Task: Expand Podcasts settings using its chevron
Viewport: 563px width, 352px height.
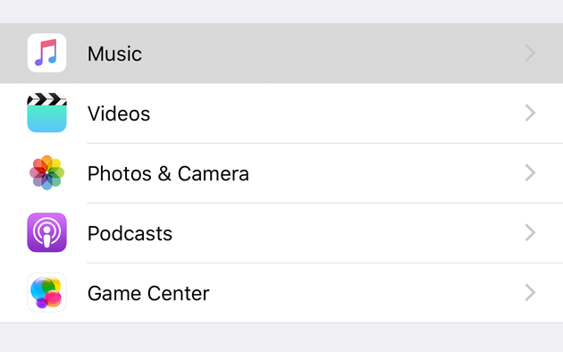Action: point(530,232)
